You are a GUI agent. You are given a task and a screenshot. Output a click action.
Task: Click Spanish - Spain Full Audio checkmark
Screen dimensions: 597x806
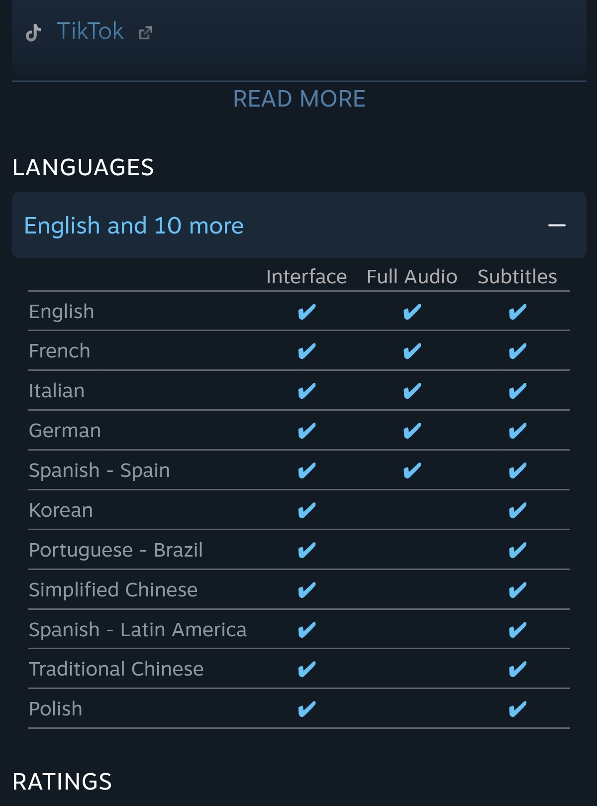[412, 470]
